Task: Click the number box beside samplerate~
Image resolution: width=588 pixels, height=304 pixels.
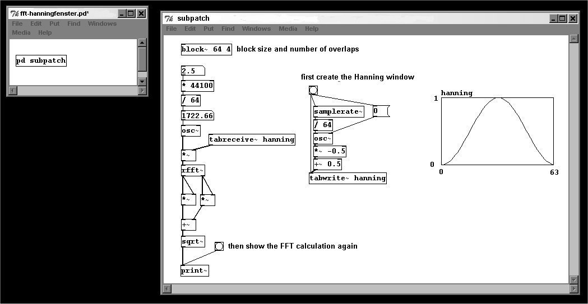Action: coord(381,111)
